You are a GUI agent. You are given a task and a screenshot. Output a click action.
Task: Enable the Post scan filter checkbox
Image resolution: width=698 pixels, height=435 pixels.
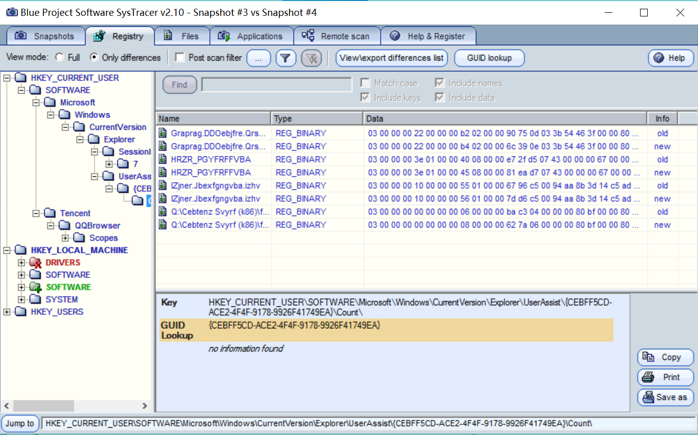point(180,57)
